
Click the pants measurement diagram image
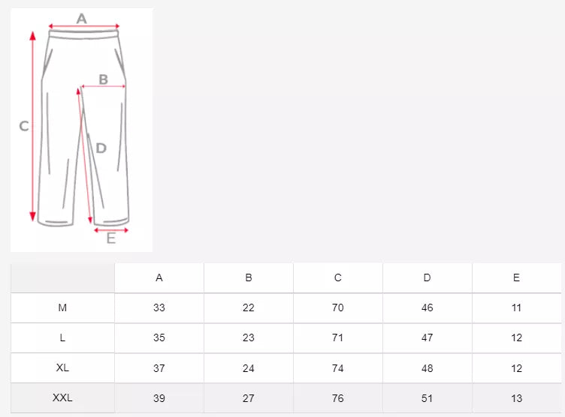pyautogui.click(x=81, y=129)
